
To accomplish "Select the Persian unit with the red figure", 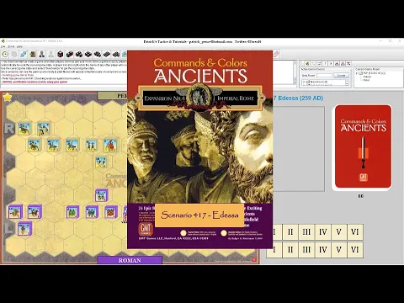I will pyautogui.click(x=110, y=146).
